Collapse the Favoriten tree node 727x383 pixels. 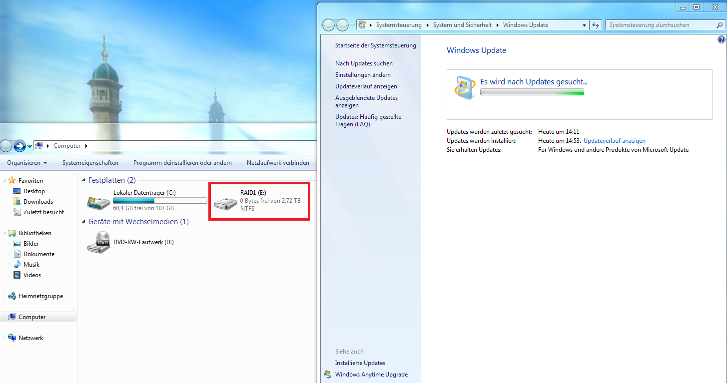(5, 181)
